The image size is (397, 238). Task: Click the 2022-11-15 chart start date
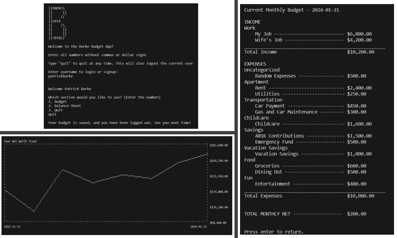pyautogui.click(x=12, y=226)
